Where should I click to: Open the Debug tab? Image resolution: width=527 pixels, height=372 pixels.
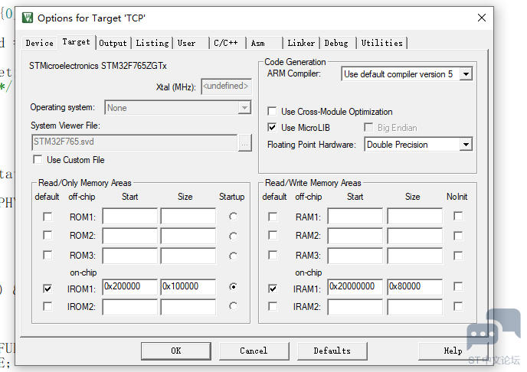pyautogui.click(x=336, y=43)
